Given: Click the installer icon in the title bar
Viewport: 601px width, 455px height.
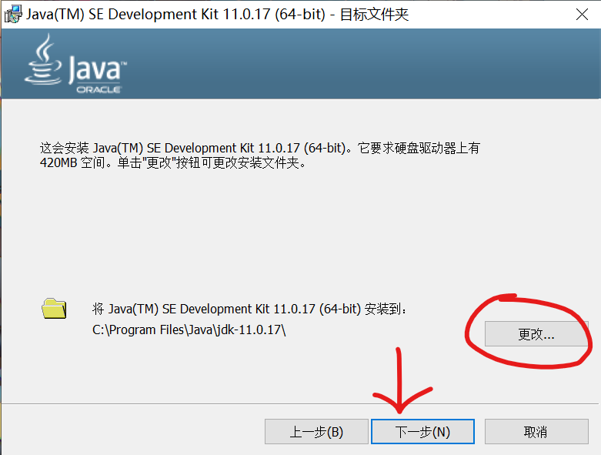Looking at the screenshot, I should 12,15.
